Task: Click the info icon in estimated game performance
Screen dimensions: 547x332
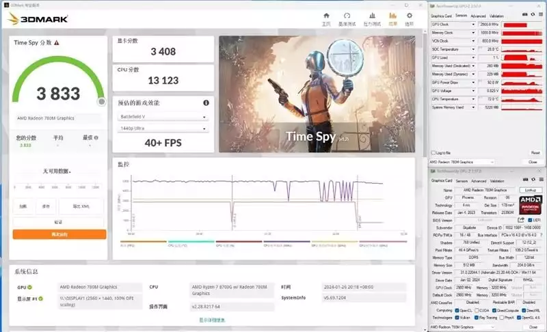Action: coord(206,102)
